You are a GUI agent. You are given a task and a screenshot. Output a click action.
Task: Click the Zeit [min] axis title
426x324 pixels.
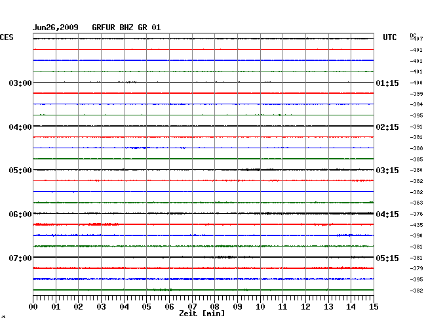(x=202, y=314)
